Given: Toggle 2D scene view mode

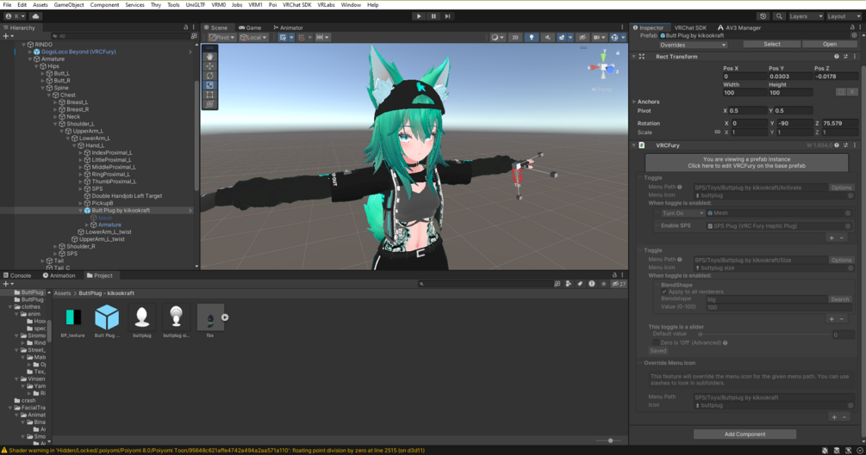Looking at the screenshot, I should coord(514,38).
